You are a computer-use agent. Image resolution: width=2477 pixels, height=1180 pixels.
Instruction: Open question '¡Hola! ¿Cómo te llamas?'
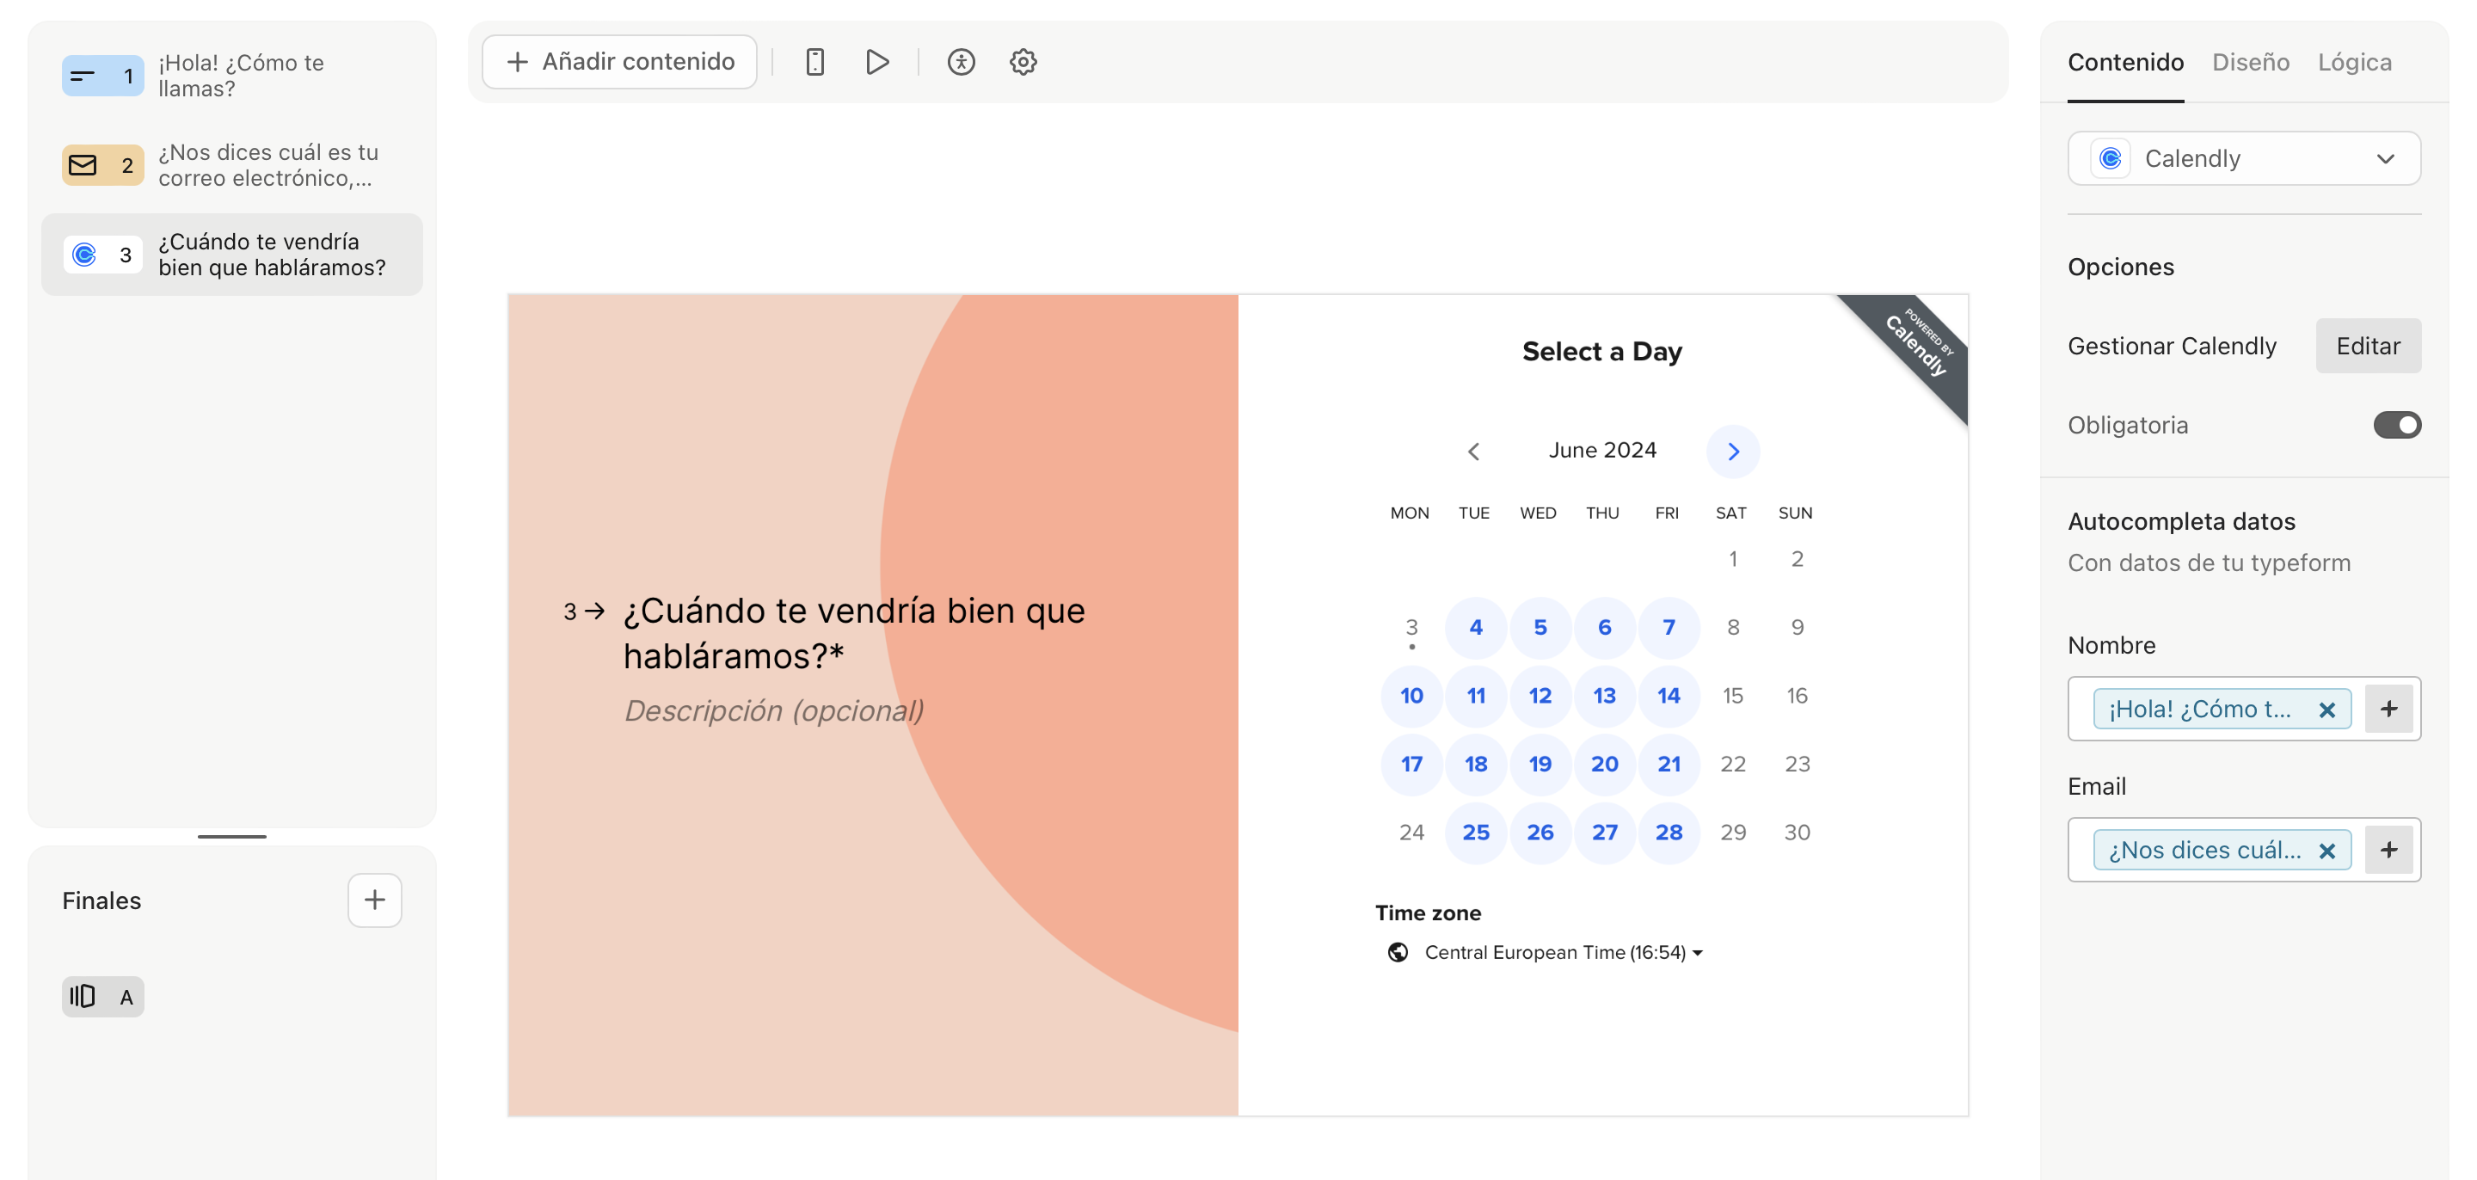[x=231, y=75]
